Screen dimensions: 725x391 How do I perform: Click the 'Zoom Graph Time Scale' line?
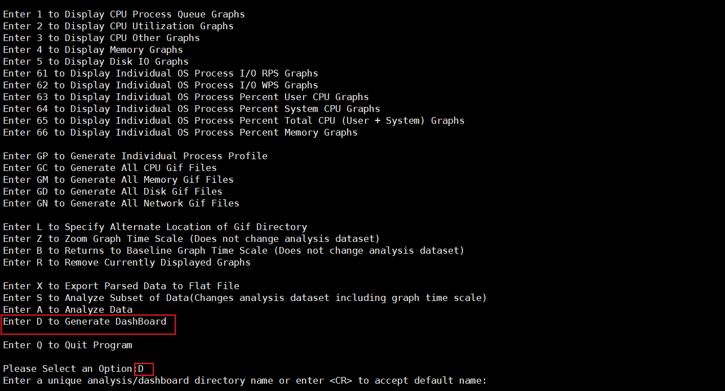(192, 239)
